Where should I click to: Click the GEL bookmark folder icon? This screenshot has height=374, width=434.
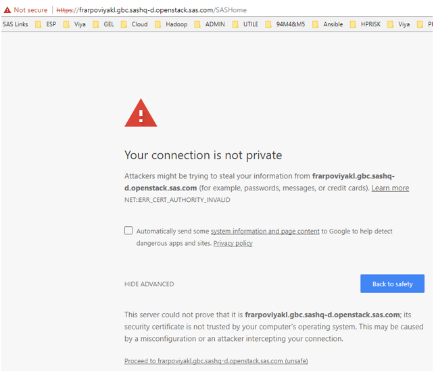(x=95, y=24)
